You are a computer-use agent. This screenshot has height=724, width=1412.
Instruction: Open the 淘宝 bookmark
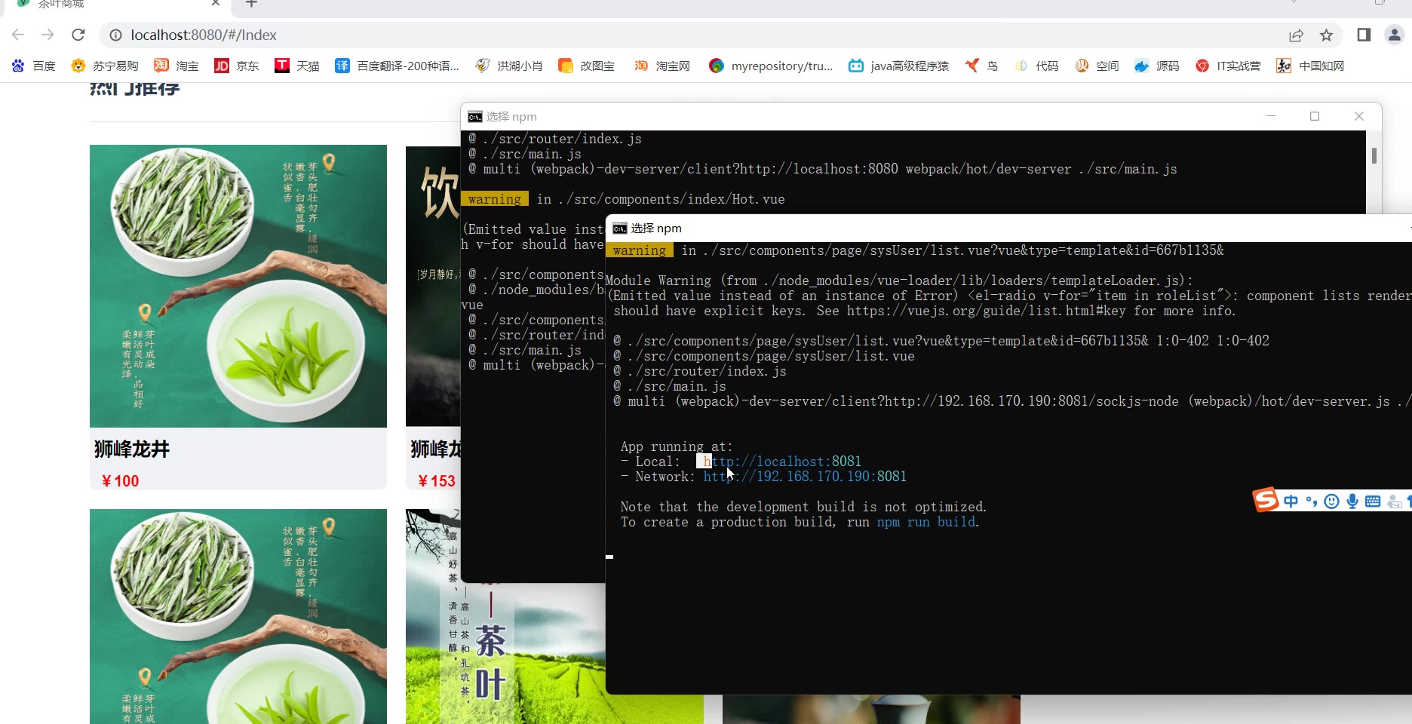click(x=176, y=66)
